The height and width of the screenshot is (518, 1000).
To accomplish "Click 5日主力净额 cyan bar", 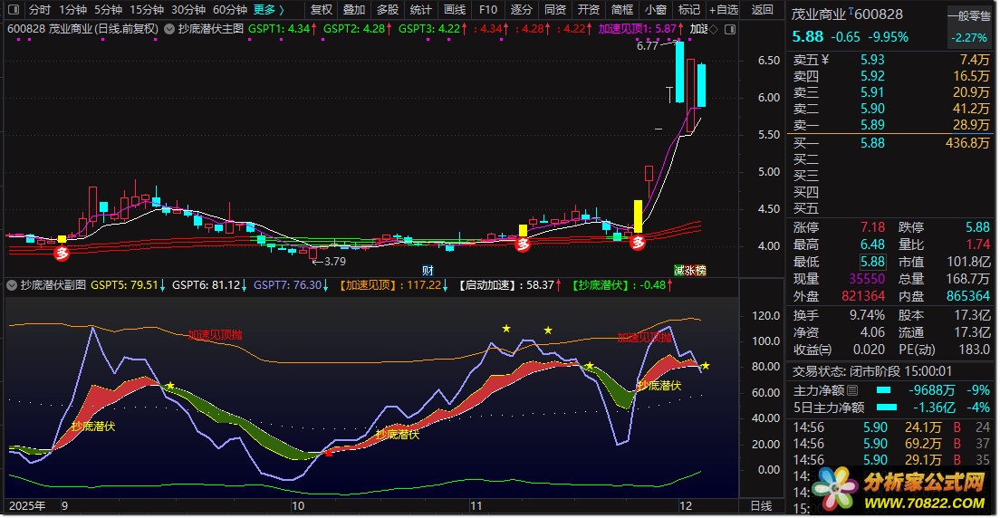I will (887, 407).
